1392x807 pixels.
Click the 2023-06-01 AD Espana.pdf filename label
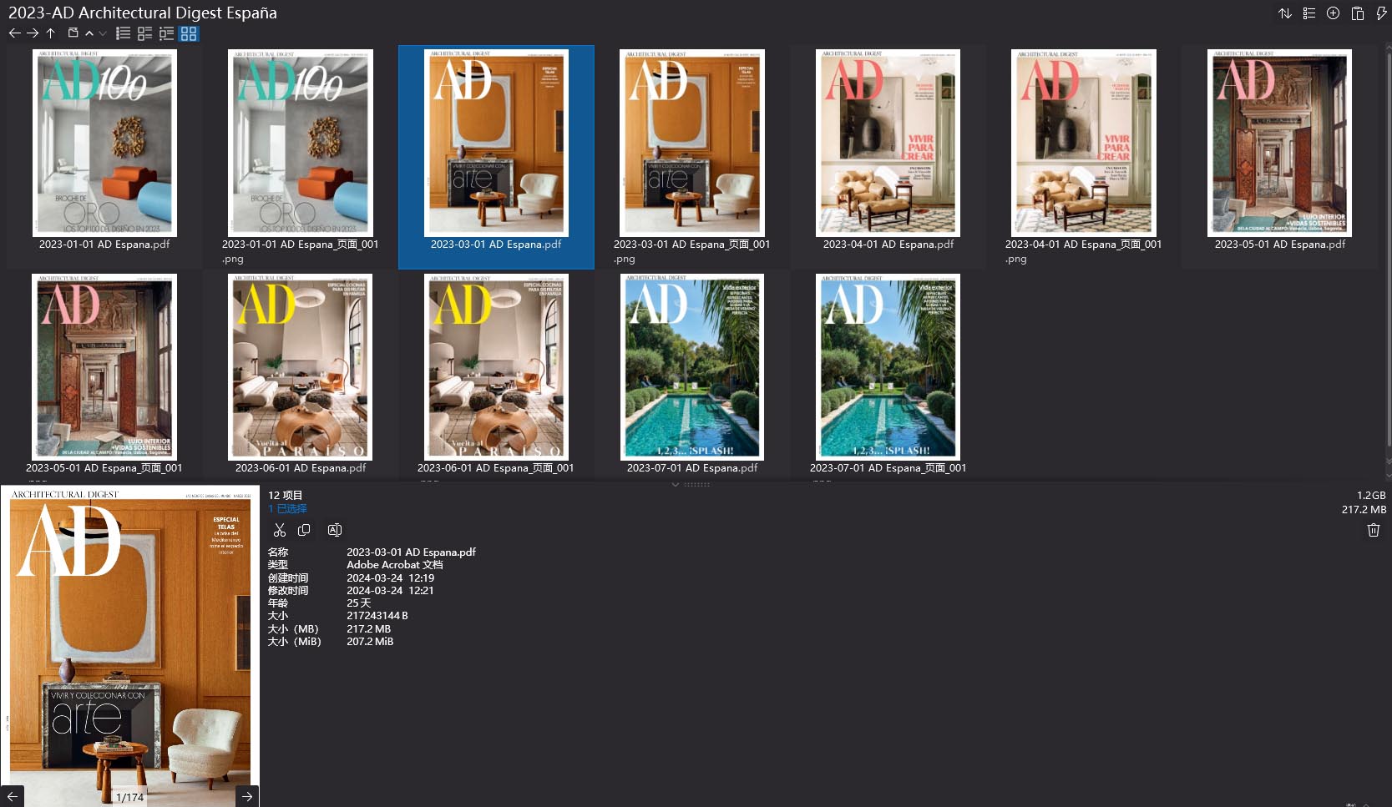[301, 468]
